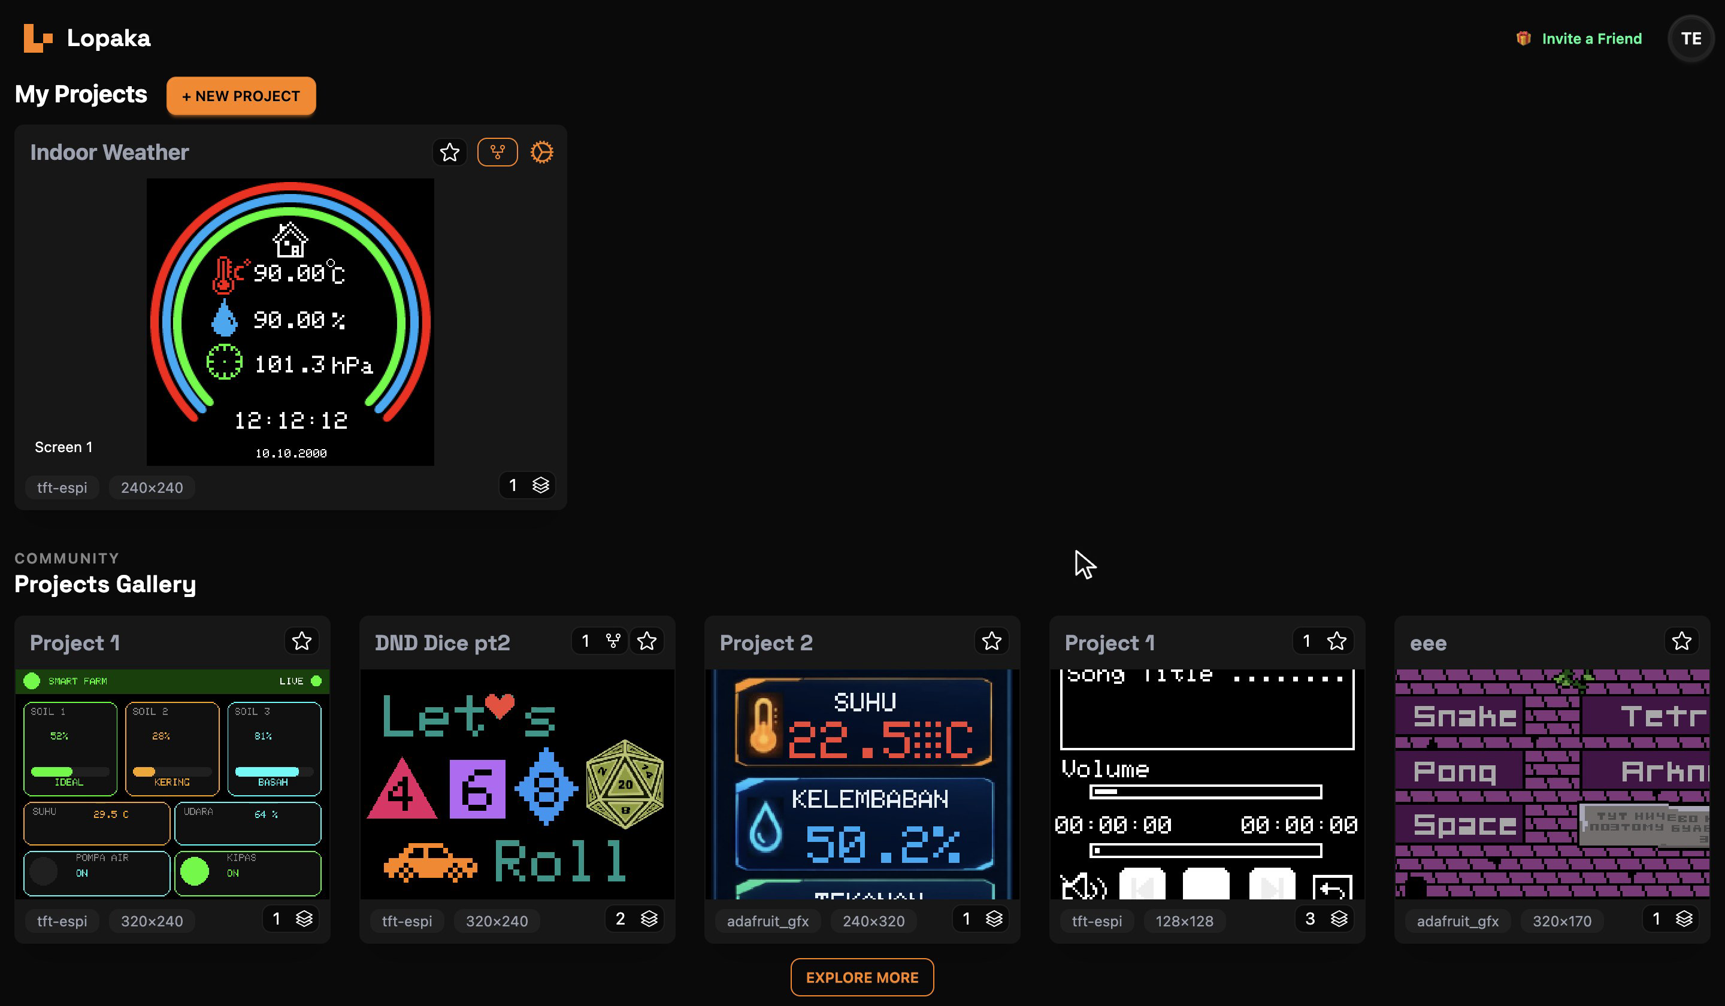Open Indoor Weather screen preview thumbnail
The height and width of the screenshot is (1006, 1725).
coord(290,322)
